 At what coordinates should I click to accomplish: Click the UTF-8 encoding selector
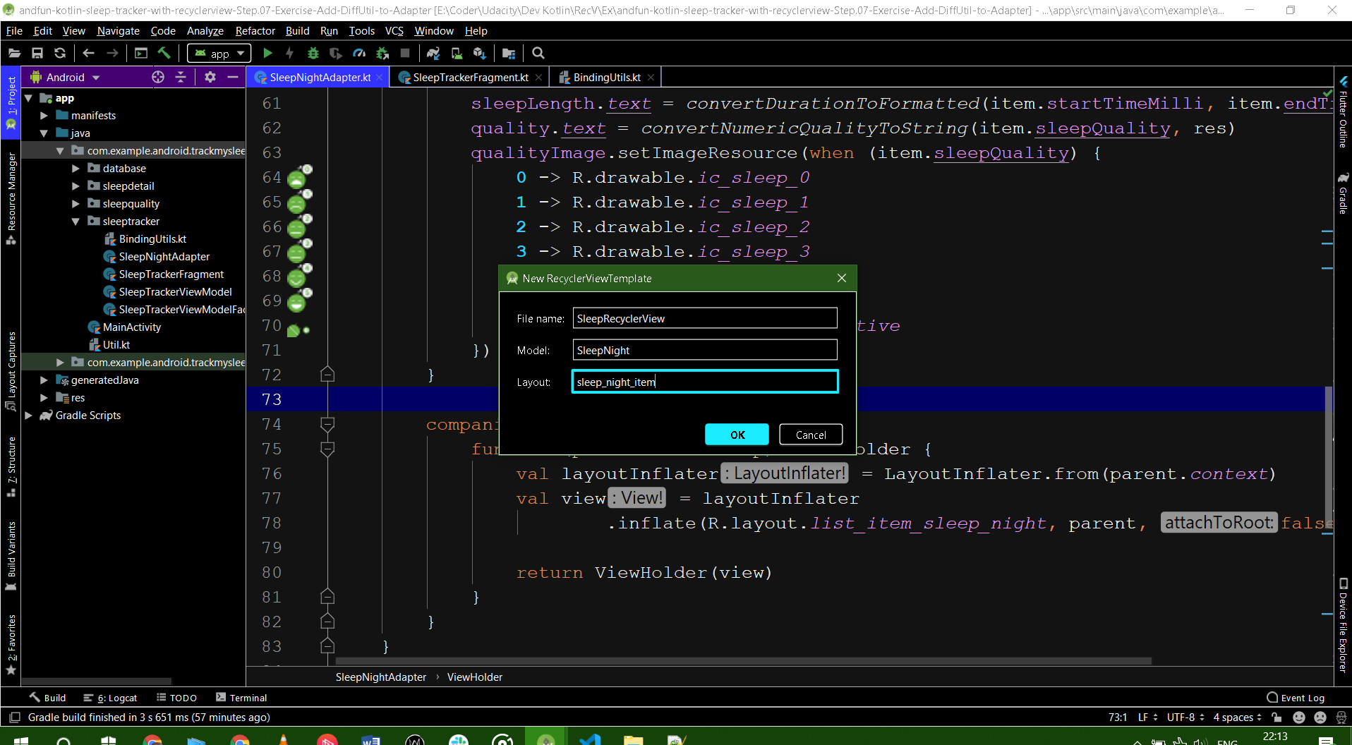pos(1185,717)
